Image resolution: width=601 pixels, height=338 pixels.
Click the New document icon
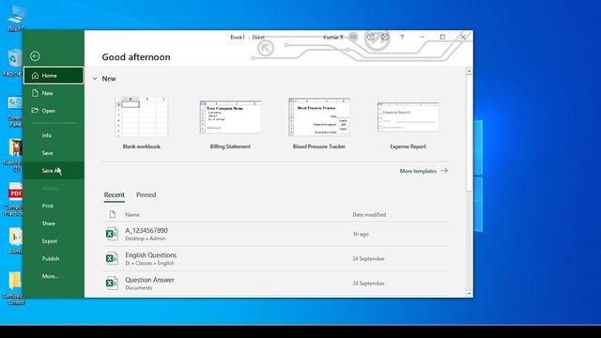pyautogui.click(x=36, y=93)
